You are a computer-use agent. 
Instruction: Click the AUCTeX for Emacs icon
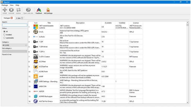pos(36,101)
